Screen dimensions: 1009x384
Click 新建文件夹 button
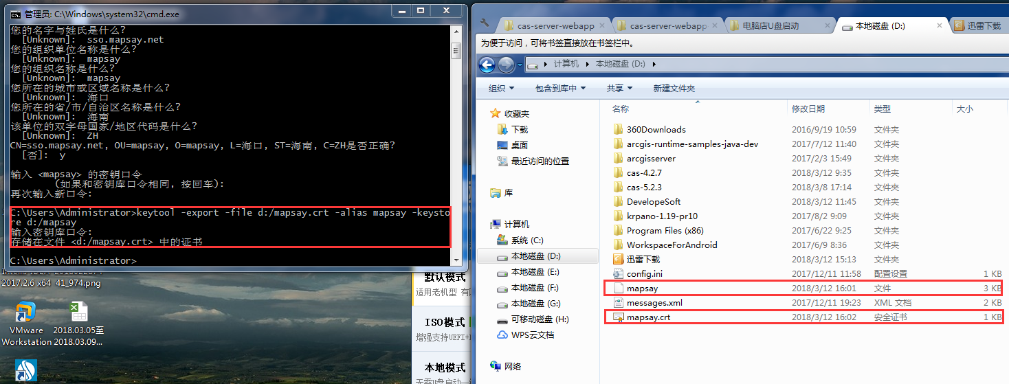click(674, 88)
